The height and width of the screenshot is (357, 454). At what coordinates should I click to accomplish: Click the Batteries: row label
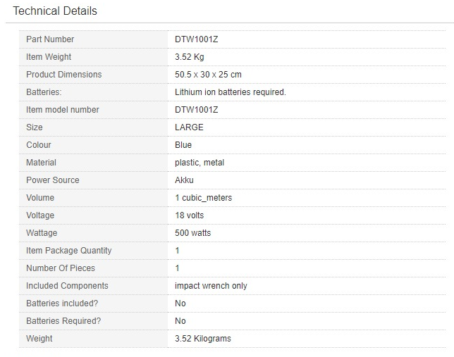[x=44, y=92]
